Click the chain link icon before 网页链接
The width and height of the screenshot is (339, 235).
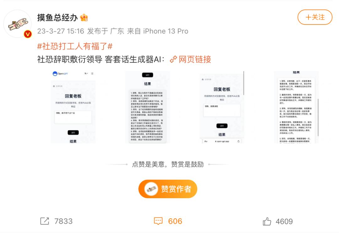[173, 59]
